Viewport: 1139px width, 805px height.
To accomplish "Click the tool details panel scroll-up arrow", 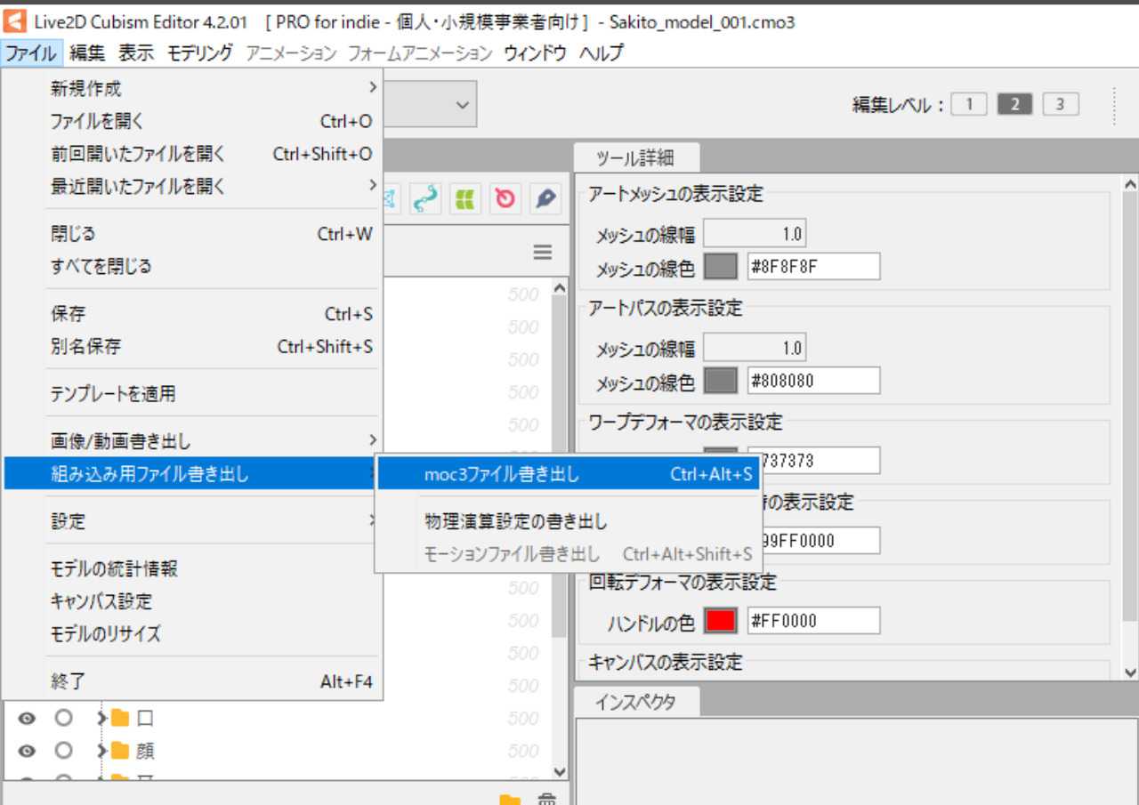I will click(x=1130, y=184).
